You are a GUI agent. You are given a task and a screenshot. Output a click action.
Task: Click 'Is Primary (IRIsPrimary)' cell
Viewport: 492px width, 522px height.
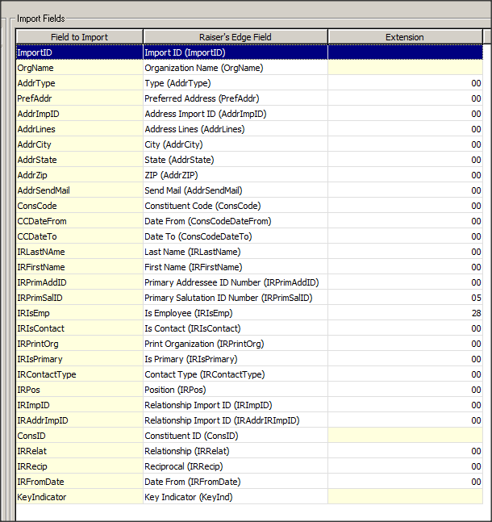[x=236, y=359]
